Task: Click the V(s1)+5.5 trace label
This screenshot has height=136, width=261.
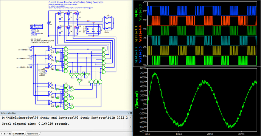Action: (140, 55)
